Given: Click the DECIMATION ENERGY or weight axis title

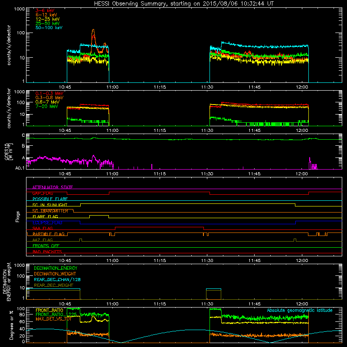Looking at the screenshot, I should pyautogui.click(x=7, y=282).
